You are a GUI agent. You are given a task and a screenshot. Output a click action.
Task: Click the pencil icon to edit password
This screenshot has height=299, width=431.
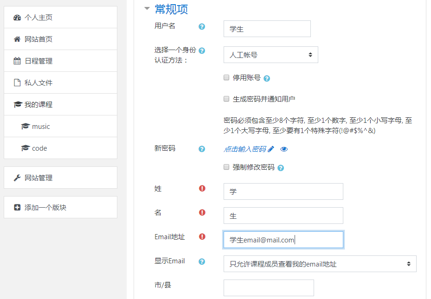coord(271,149)
